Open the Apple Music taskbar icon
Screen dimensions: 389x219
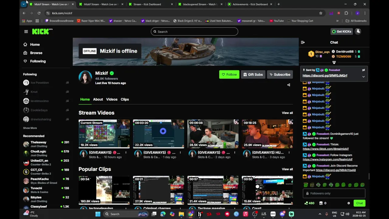[x=245, y=214]
